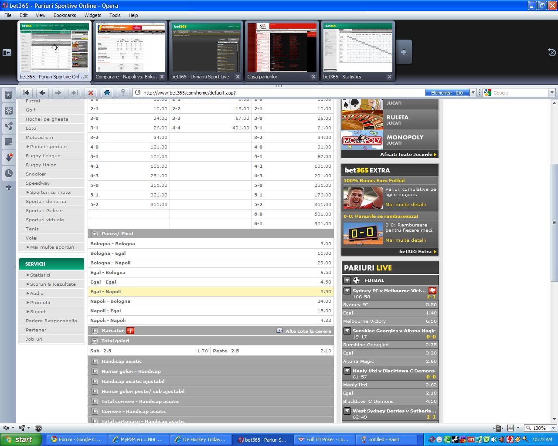Collapse the FOTBAL live section
This screenshot has height=446, width=558.
click(347, 280)
